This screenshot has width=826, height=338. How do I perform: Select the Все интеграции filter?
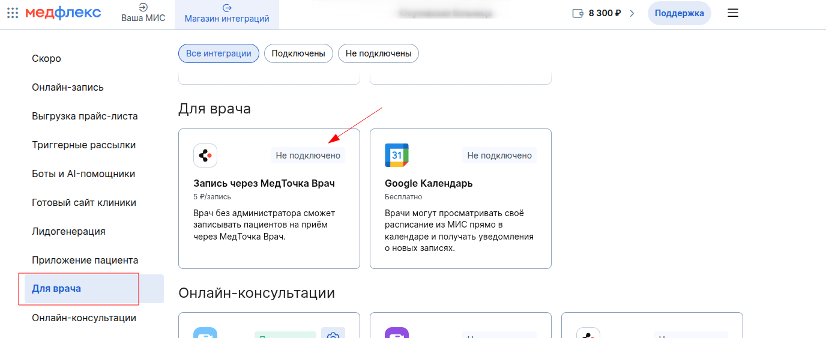coord(219,53)
